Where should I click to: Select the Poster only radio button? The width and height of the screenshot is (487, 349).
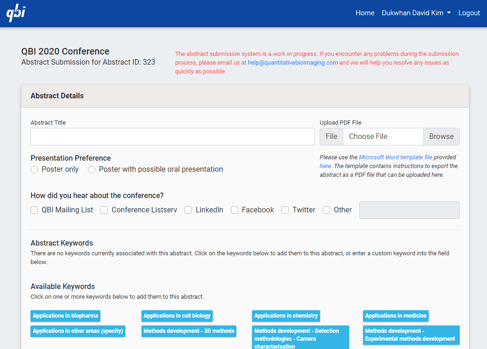point(34,169)
